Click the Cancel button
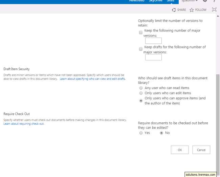Image resolution: width=220 pixels, height=177 pixels. (x=201, y=150)
